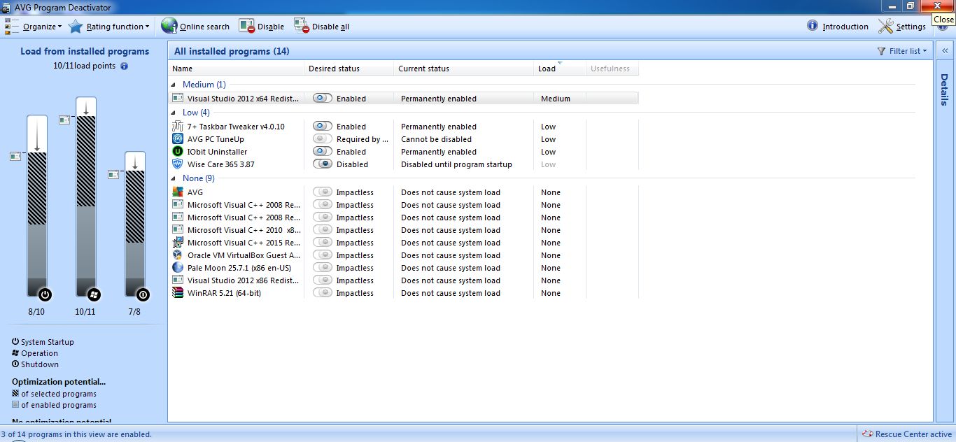This screenshot has height=442, width=956.
Task: Click the "Optimization potential..." label
Action: pyautogui.click(x=59, y=382)
